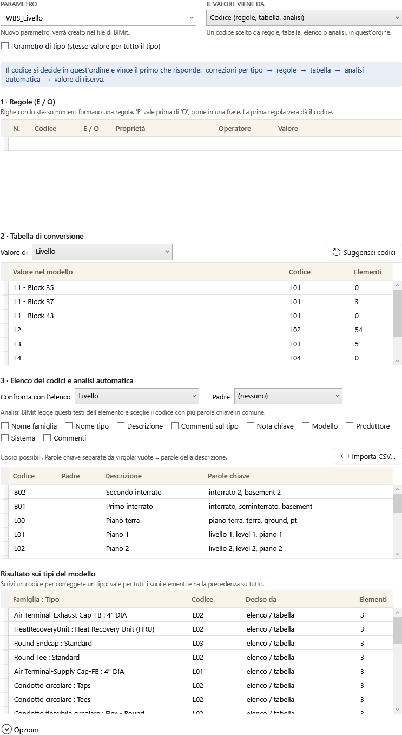
Task: Click the conversion table scrollbar down arrow
Action: (398, 360)
